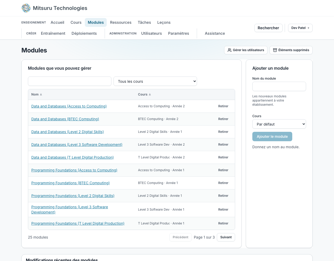This screenshot has height=261, width=334.
Task: Retirer the Data and Databases (Access to Computing) module
Action: pos(223,106)
